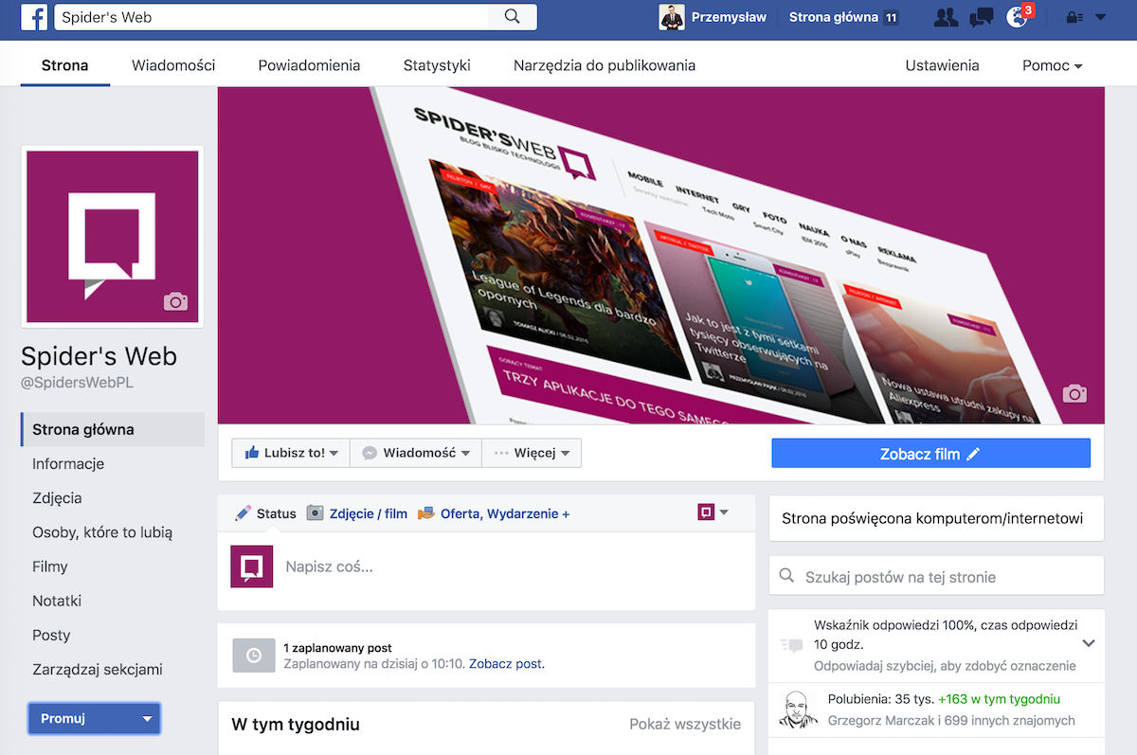
Task: Click the camera icon for Zdjęcie / film
Action: (316, 513)
